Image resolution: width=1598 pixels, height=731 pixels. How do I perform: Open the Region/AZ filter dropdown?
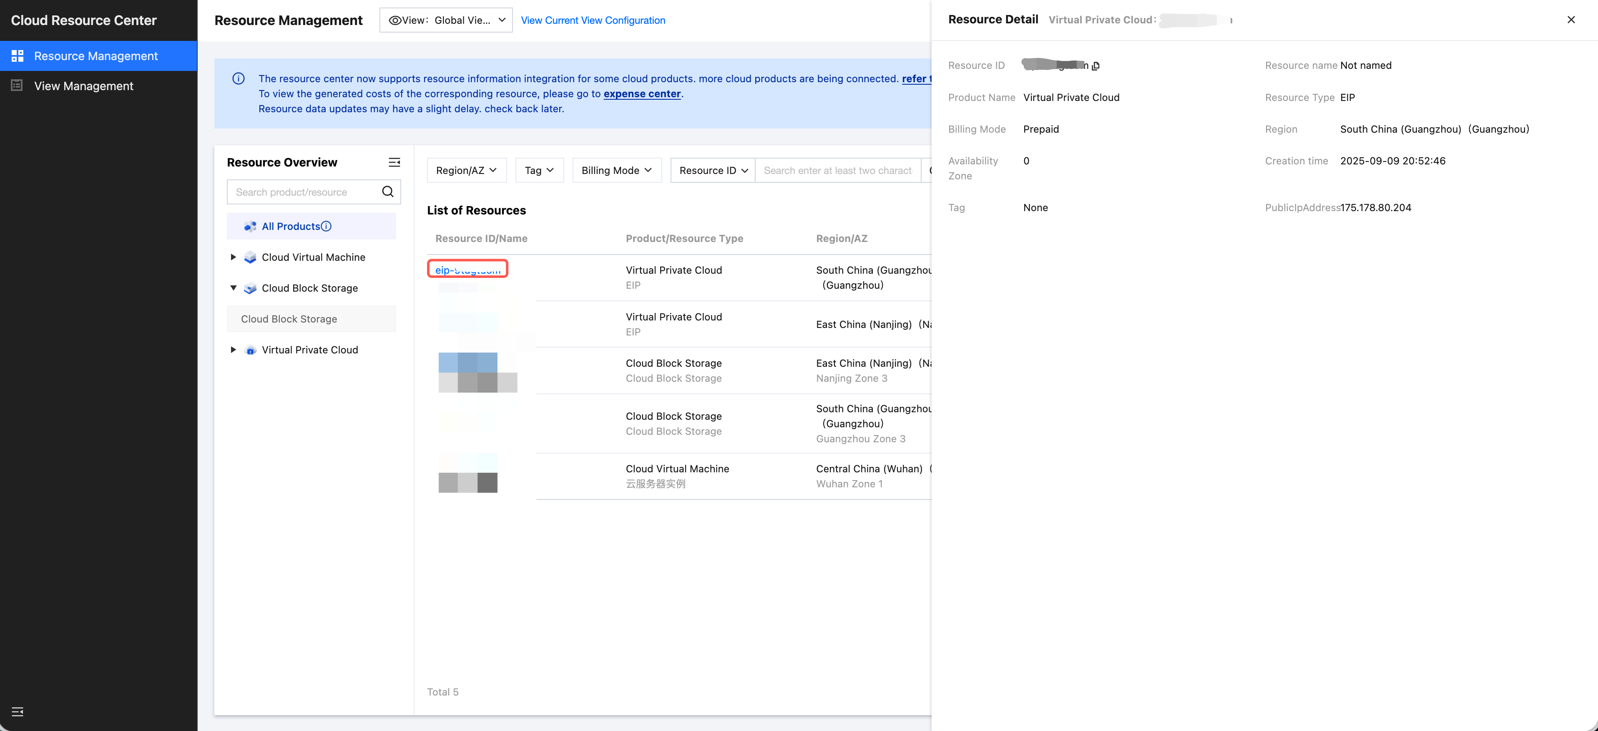467,171
